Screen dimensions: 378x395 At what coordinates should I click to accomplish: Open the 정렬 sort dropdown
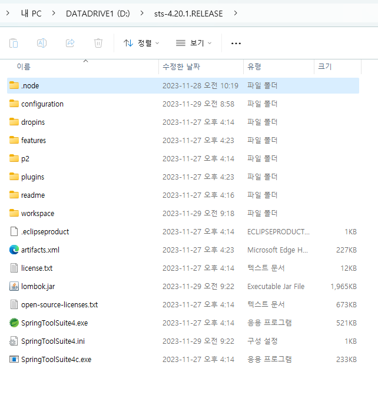pos(141,43)
